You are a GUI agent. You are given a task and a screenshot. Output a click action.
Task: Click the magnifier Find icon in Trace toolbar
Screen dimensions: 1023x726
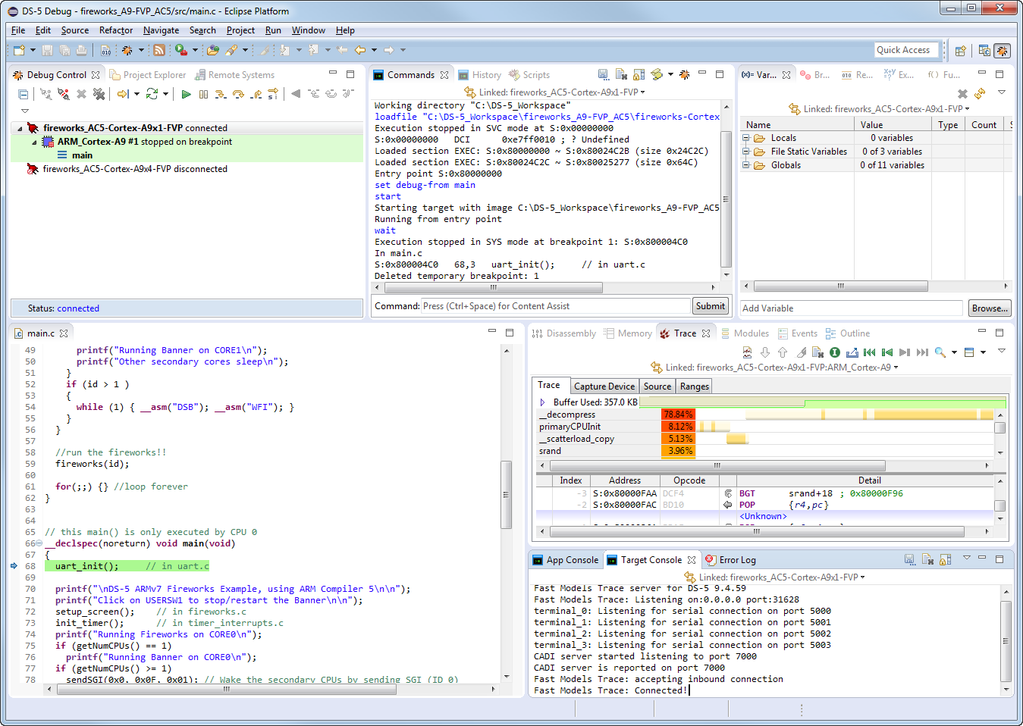coord(940,354)
